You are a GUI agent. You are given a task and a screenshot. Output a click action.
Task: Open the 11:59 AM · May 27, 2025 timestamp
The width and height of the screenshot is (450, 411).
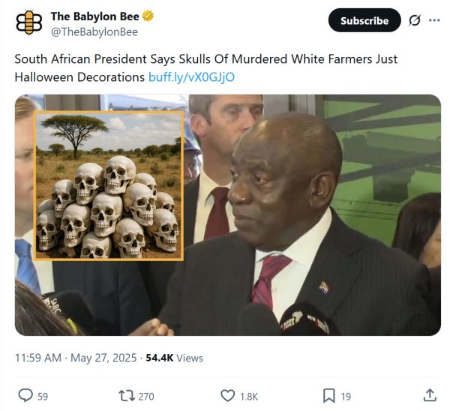[x=73, y=358]
